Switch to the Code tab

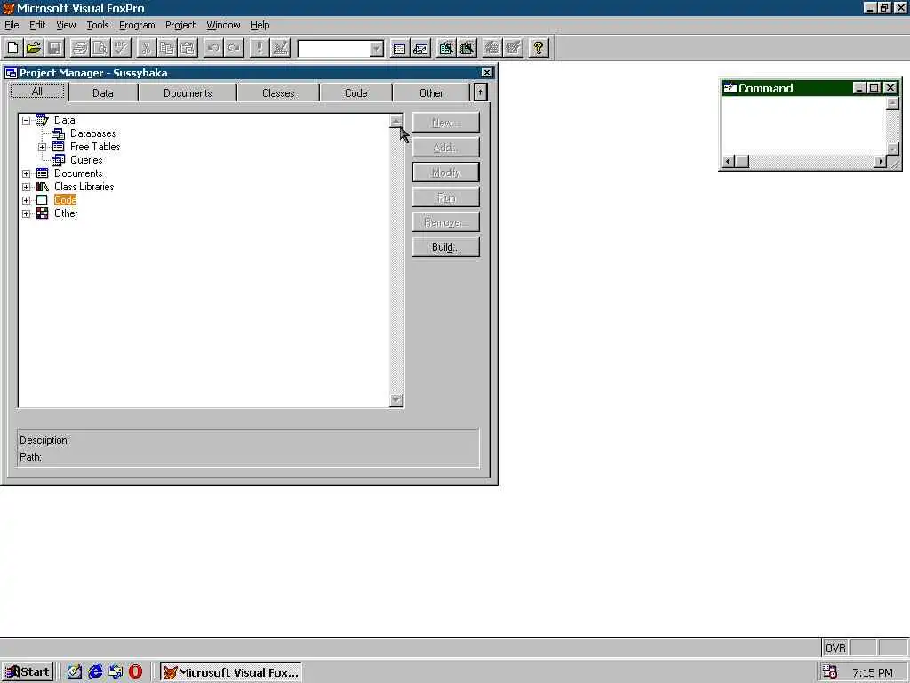tap(355, 92)
